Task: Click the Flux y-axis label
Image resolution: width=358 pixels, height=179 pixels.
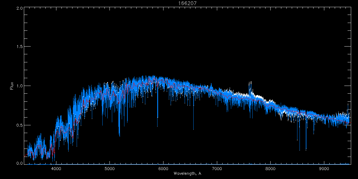Action: (x=12, y=86)
